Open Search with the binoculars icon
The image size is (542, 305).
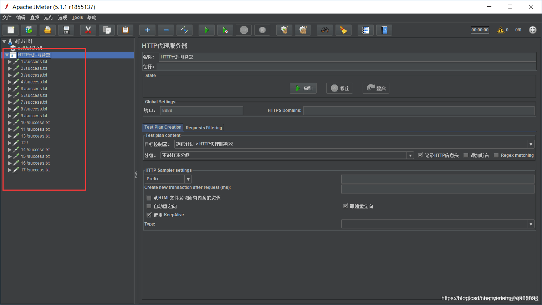coord(325,30)
